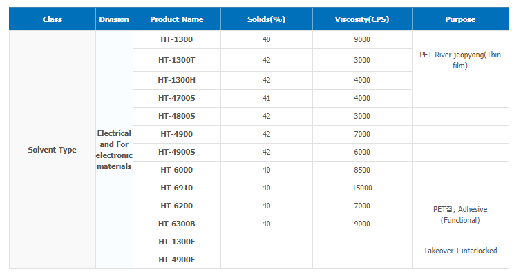This screenshot has height=274, width=512.
Task: Select the Product Name header cell
Action: coord(177,19)
